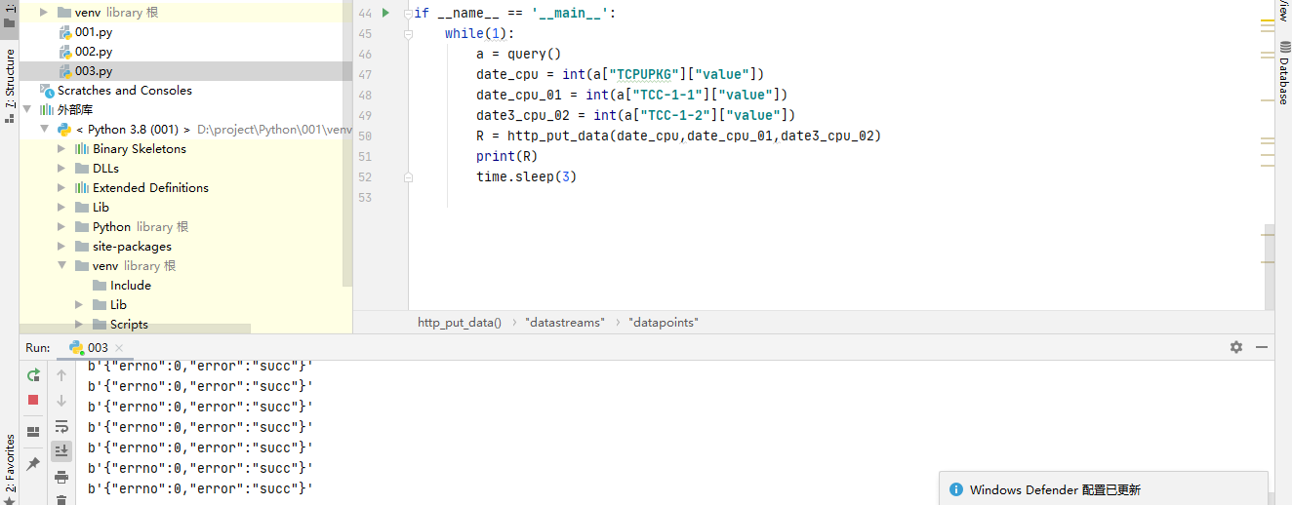Click code line with time.sleep(3)
The image size is (1292, 505).
[526, 176]
